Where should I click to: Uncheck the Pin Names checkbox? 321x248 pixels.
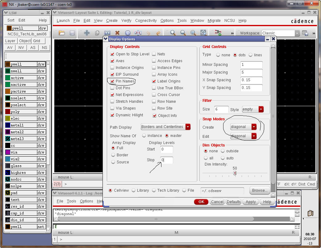(x=112, y=81)
